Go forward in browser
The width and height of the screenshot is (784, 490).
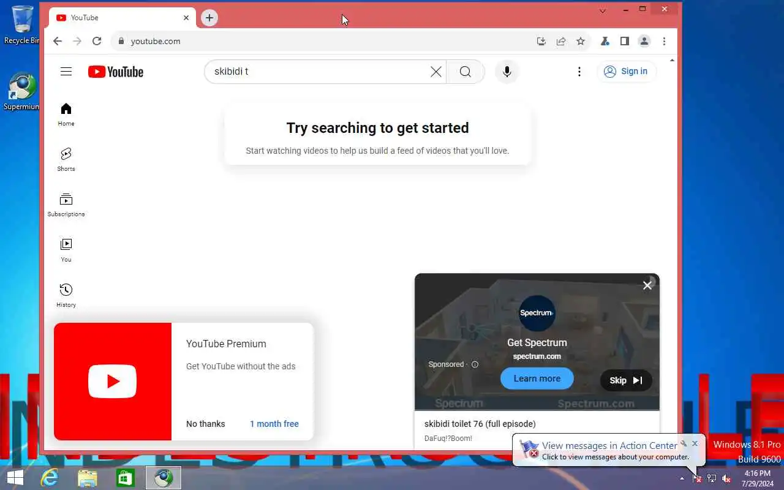click(77, 41)
